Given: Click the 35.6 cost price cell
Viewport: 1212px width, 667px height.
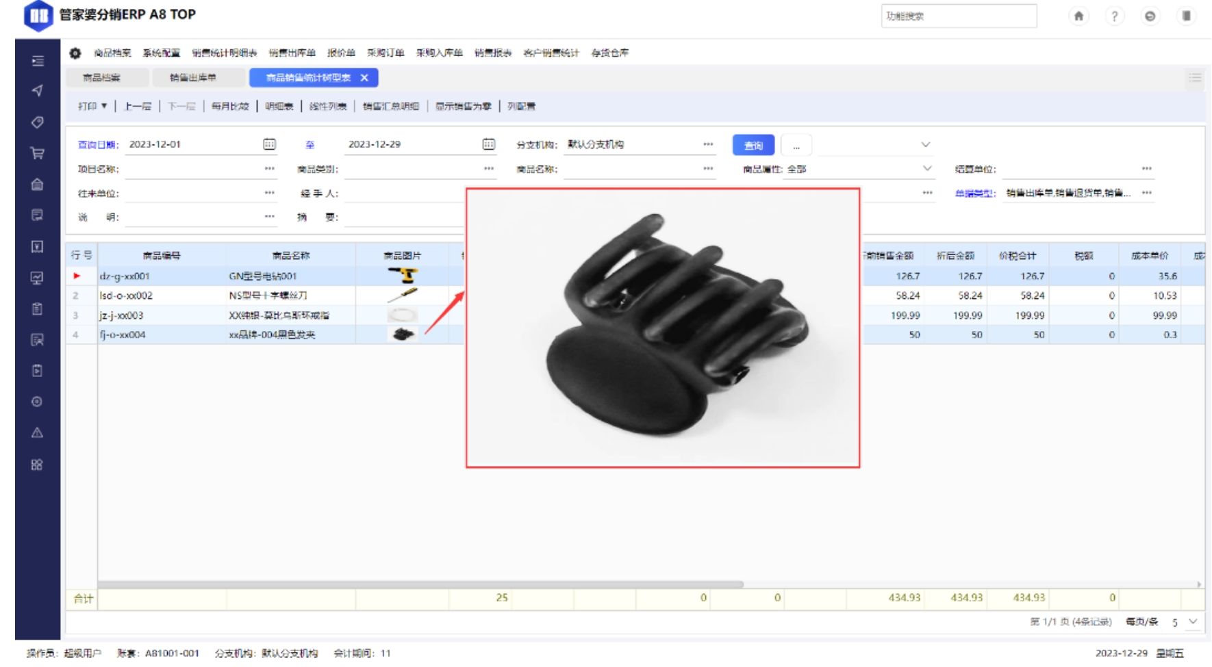Looking at the screenshot, I should (x=1150, y=276).
